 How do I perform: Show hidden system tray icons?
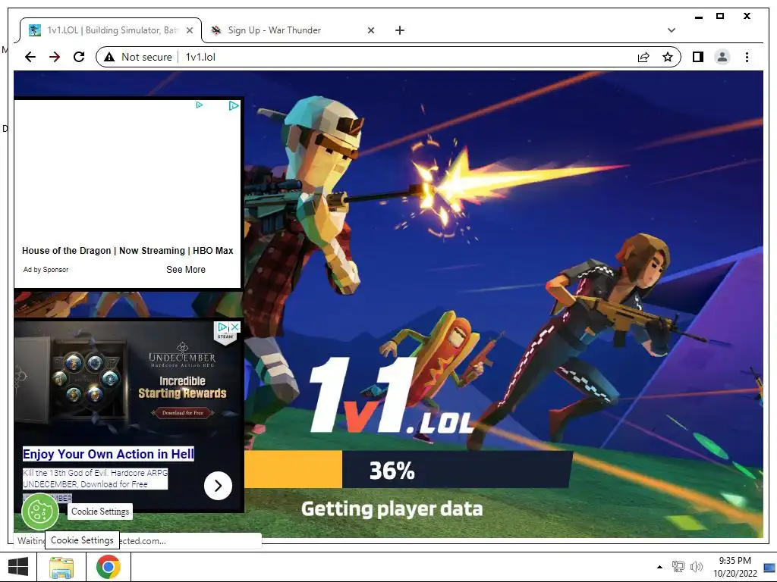pos(659,567)
